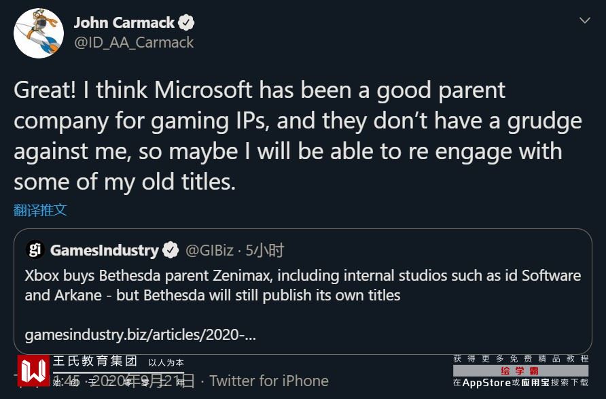
Task: Click the 王氏教育集团 watermark text
Action: tap(95, 362)
